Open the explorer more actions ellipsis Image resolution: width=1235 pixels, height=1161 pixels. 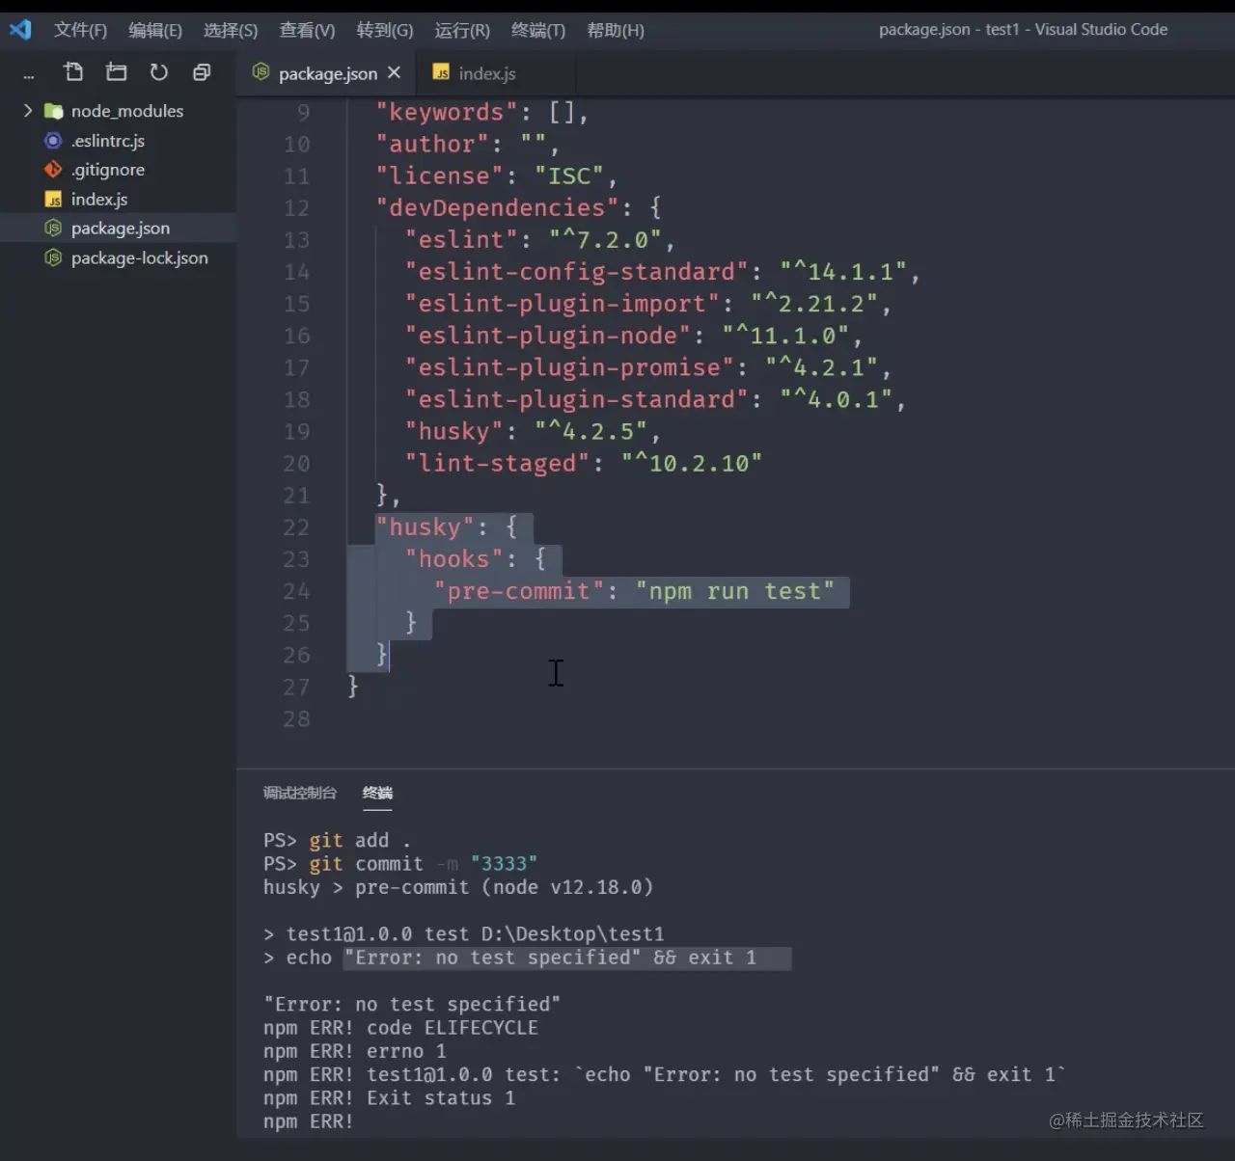[x=29, y=75]
